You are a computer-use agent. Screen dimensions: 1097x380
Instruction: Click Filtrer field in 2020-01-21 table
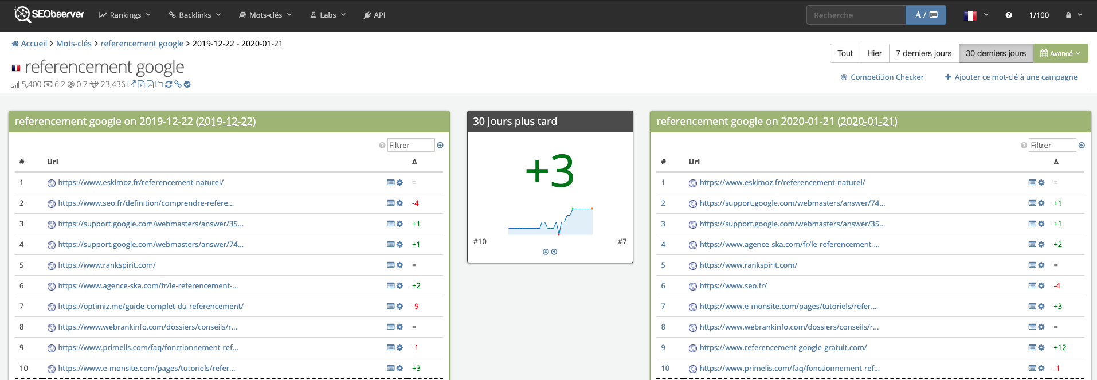click(1052, 145)
